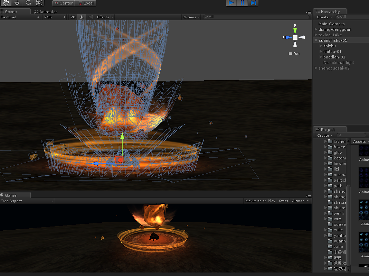Click the Stats button in Game view
Screen dimensions: 369x276
(283, 201)
